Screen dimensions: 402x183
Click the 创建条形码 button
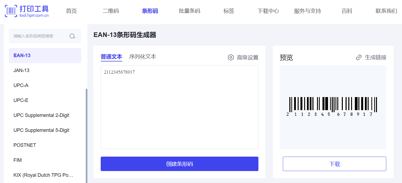click(179, 164)
